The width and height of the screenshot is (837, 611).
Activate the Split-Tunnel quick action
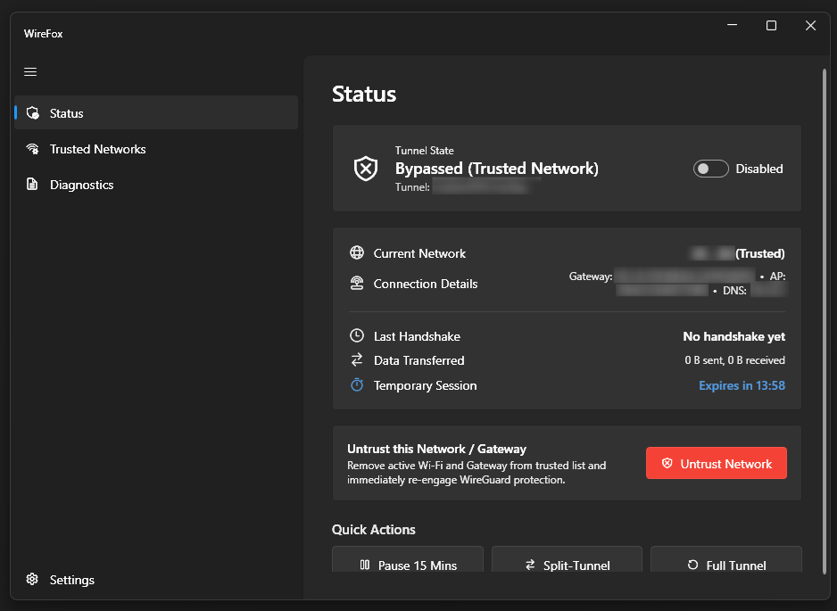pyautogui.click(x=567, y=559)
